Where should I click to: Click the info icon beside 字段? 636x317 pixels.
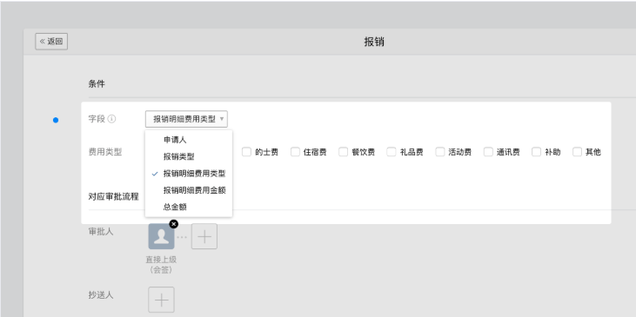coord(112,119)
